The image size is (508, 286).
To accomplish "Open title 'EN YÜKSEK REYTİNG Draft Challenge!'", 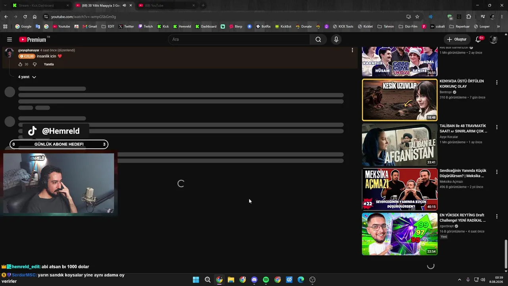I will point(463,218).
